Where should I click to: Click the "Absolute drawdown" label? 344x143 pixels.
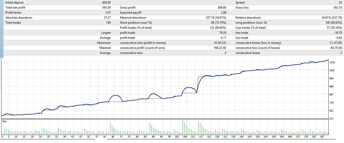pyautogui.click(x=19, y=18)
